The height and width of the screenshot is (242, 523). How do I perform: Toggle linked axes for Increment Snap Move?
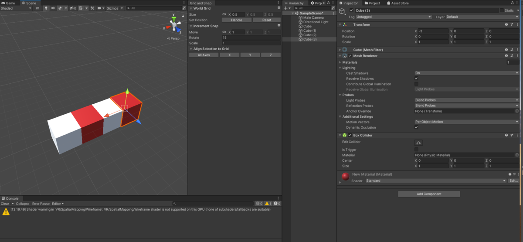pos(224,32)
